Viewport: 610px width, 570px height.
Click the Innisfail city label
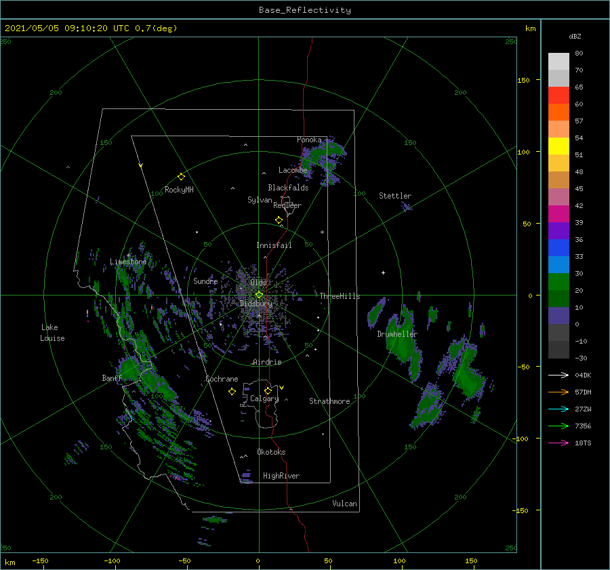pos(274,245)
